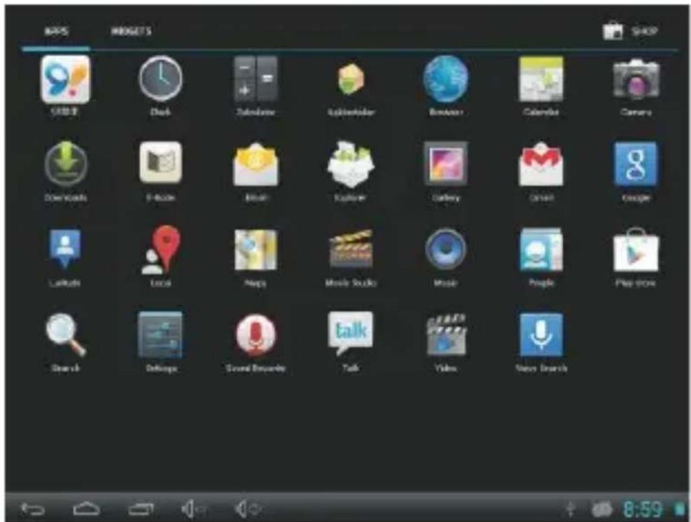Tap the battery indicator in status bar

coord(679,509)
